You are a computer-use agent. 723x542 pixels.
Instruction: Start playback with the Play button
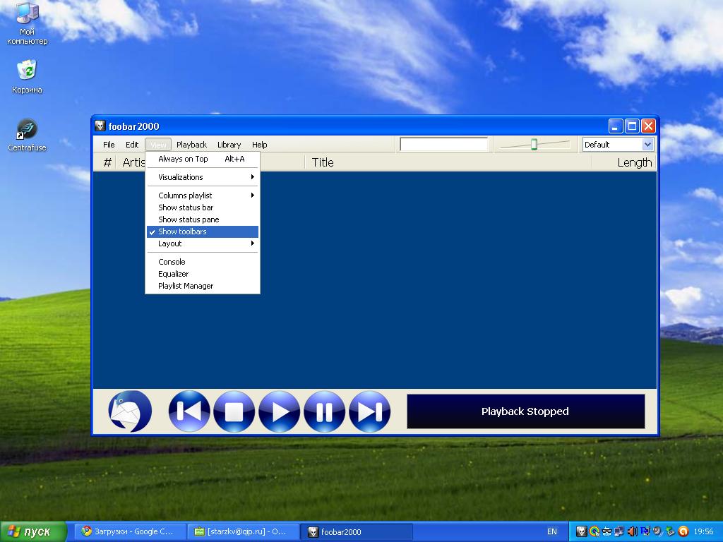pos(280,411)
